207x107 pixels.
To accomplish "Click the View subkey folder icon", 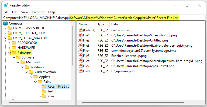I will click(x=44, y=96).
